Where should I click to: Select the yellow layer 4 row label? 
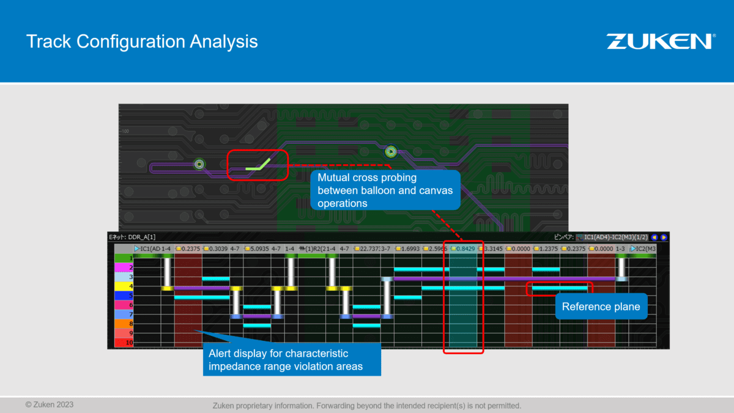(124, 286)
